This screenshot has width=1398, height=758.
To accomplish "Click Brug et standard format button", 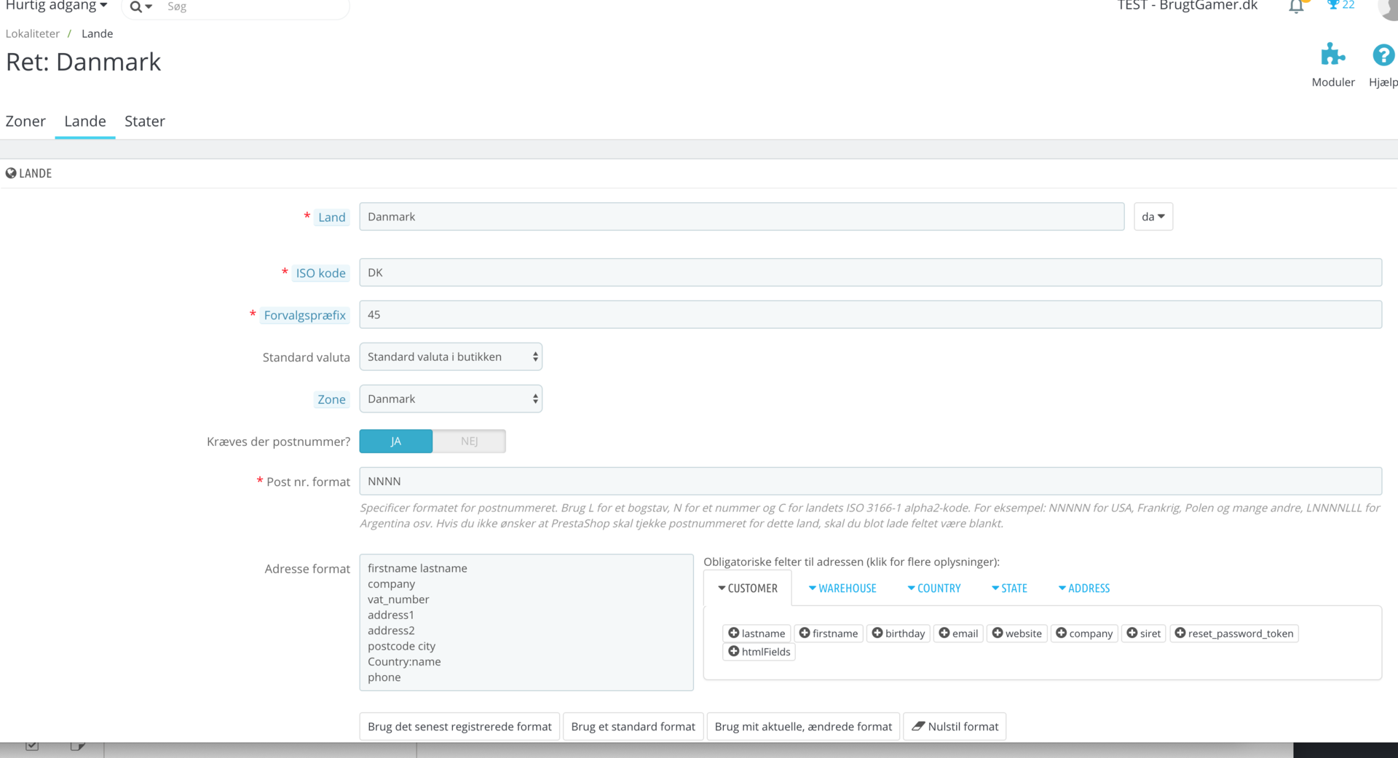I will pos(633,726).
